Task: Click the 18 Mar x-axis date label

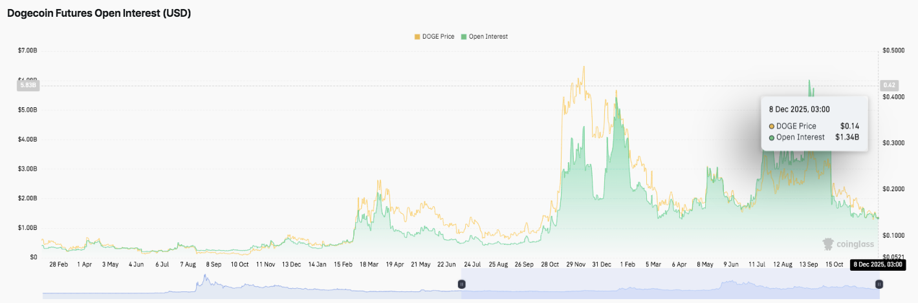Action: (x=369, y=265)
